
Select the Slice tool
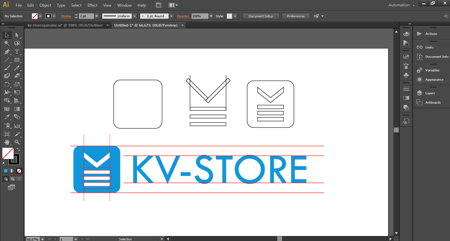point(17,134)
